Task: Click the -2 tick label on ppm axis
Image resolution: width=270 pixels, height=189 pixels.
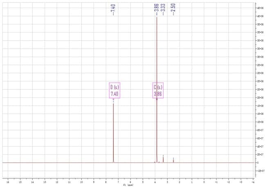Action: click(x=229, y=182)
